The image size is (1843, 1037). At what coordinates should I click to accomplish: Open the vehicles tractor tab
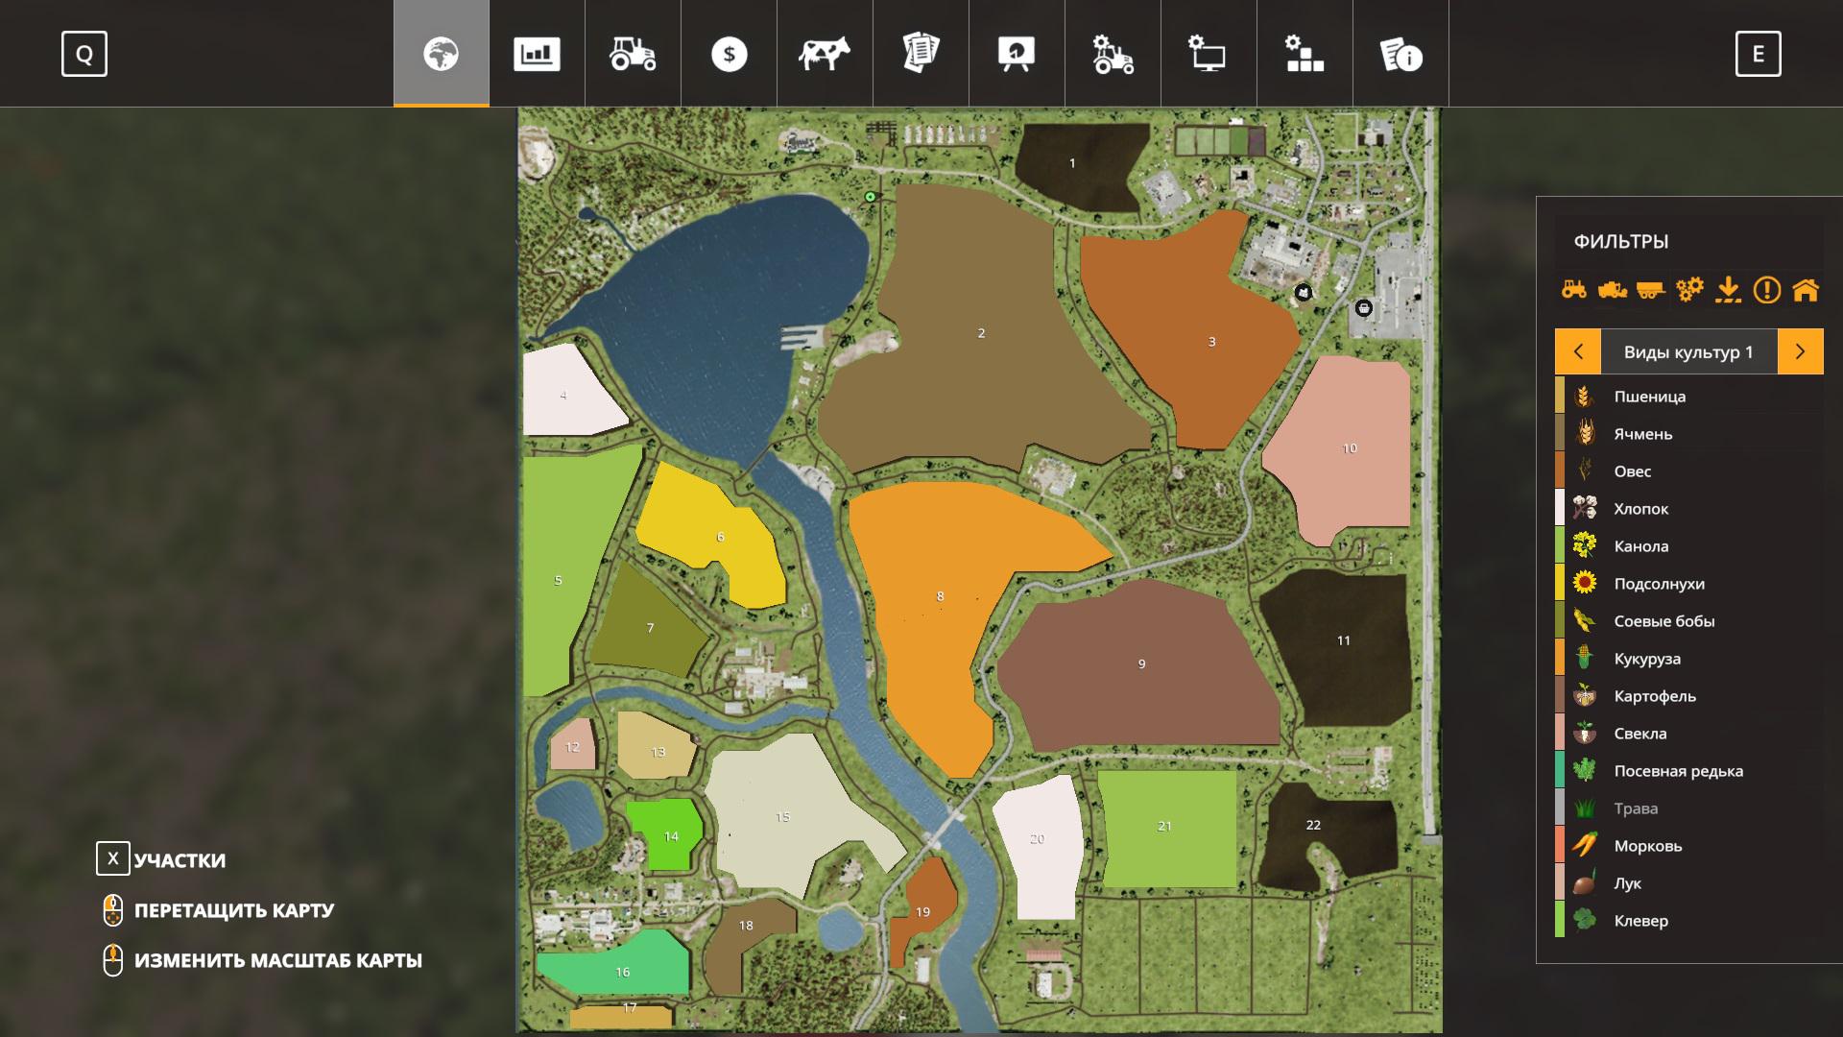click(x=633, y=54)
